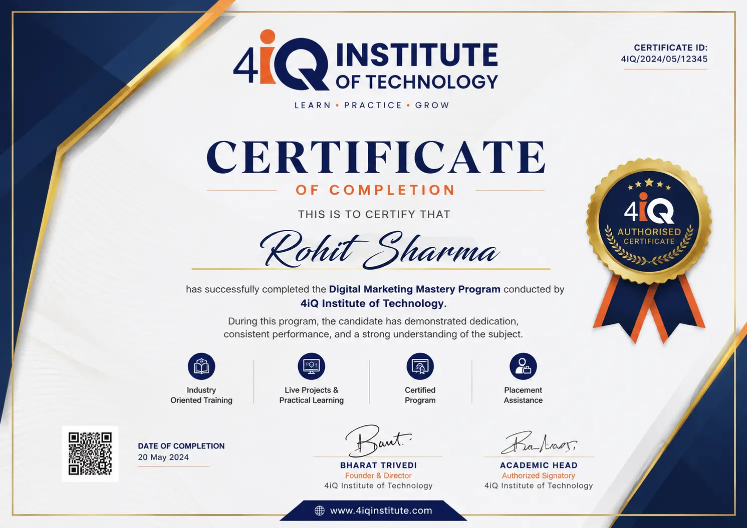Click the Founder & Director title
Viewport: 747px width, 528px height.
tap(378, 475)
